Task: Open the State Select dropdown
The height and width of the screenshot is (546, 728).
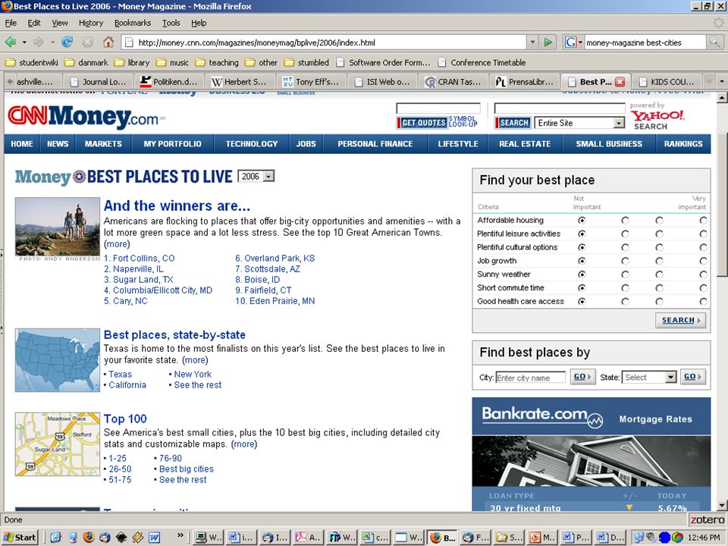Action: click(649, 377)
